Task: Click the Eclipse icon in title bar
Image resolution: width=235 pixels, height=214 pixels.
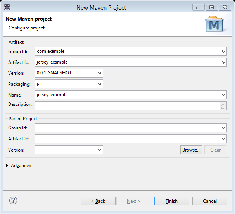Action: tap(7, 7)
